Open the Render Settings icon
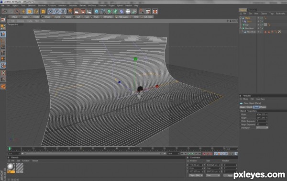Viewport: 287px width, 181px height. point(89,11)
